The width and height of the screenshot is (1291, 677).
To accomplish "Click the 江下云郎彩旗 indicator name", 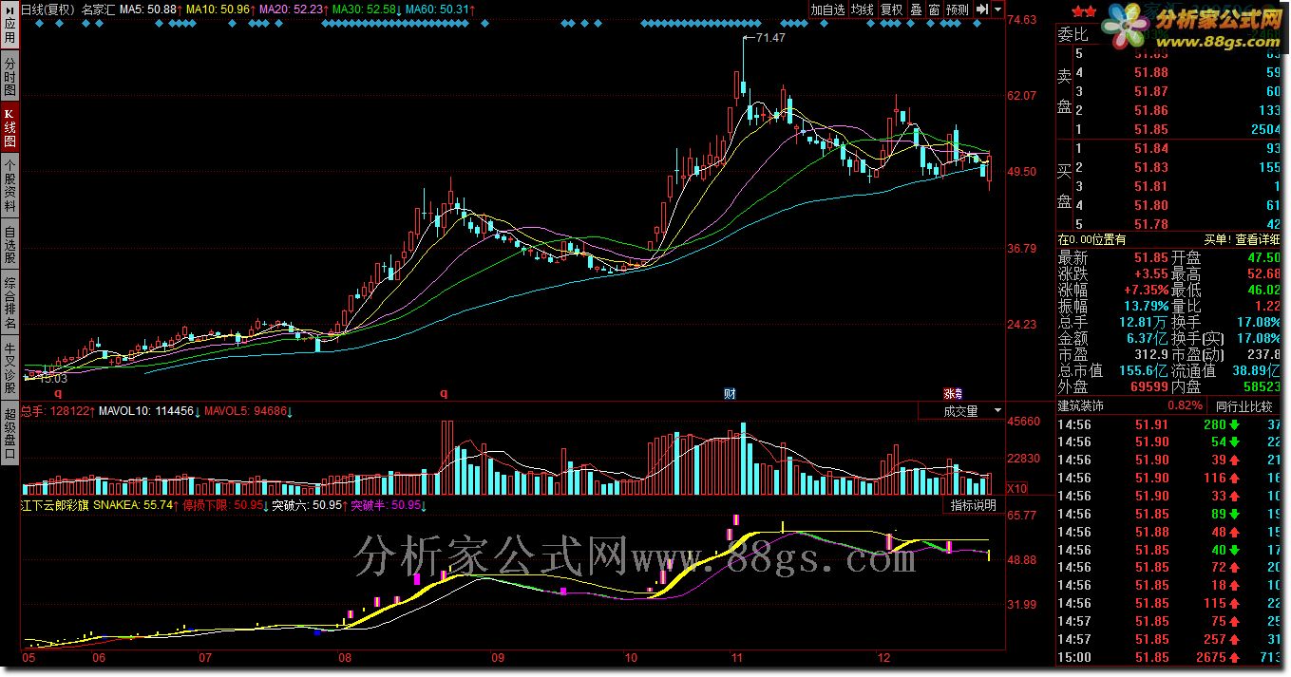I will [55, 505].
